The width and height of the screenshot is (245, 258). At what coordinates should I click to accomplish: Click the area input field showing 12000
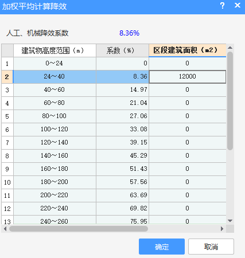188,77
